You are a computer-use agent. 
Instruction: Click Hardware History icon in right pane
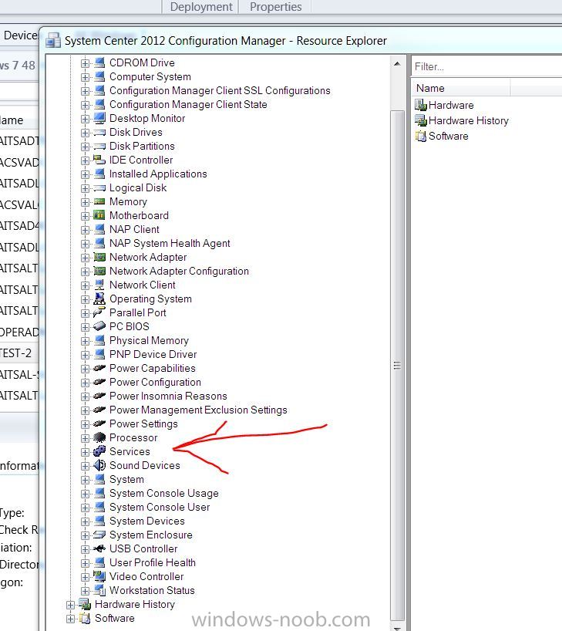(x=421, y=120)
